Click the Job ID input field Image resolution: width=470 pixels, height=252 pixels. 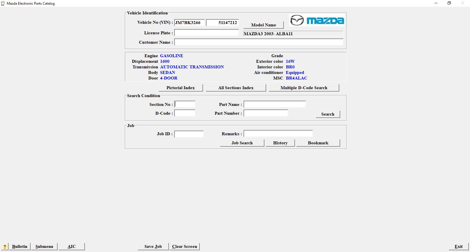189,134
